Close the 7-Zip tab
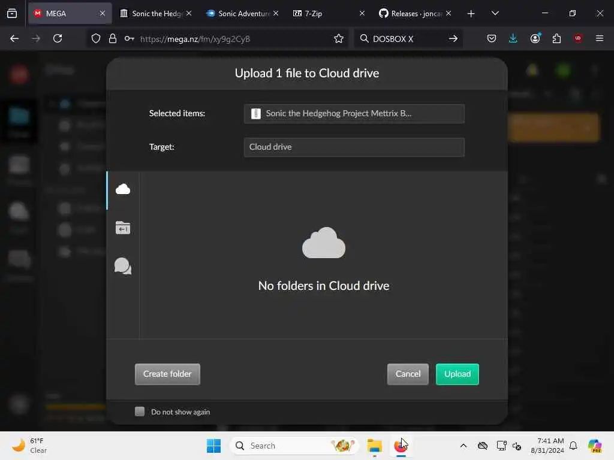The image size is (614, 460). (x=362, y=13)
